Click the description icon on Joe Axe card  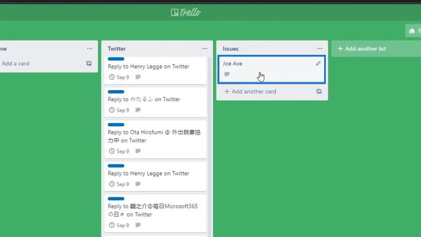227,74
